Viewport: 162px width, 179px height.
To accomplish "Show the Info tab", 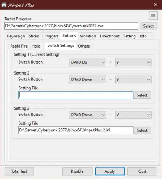I will (x=143, y=36).
